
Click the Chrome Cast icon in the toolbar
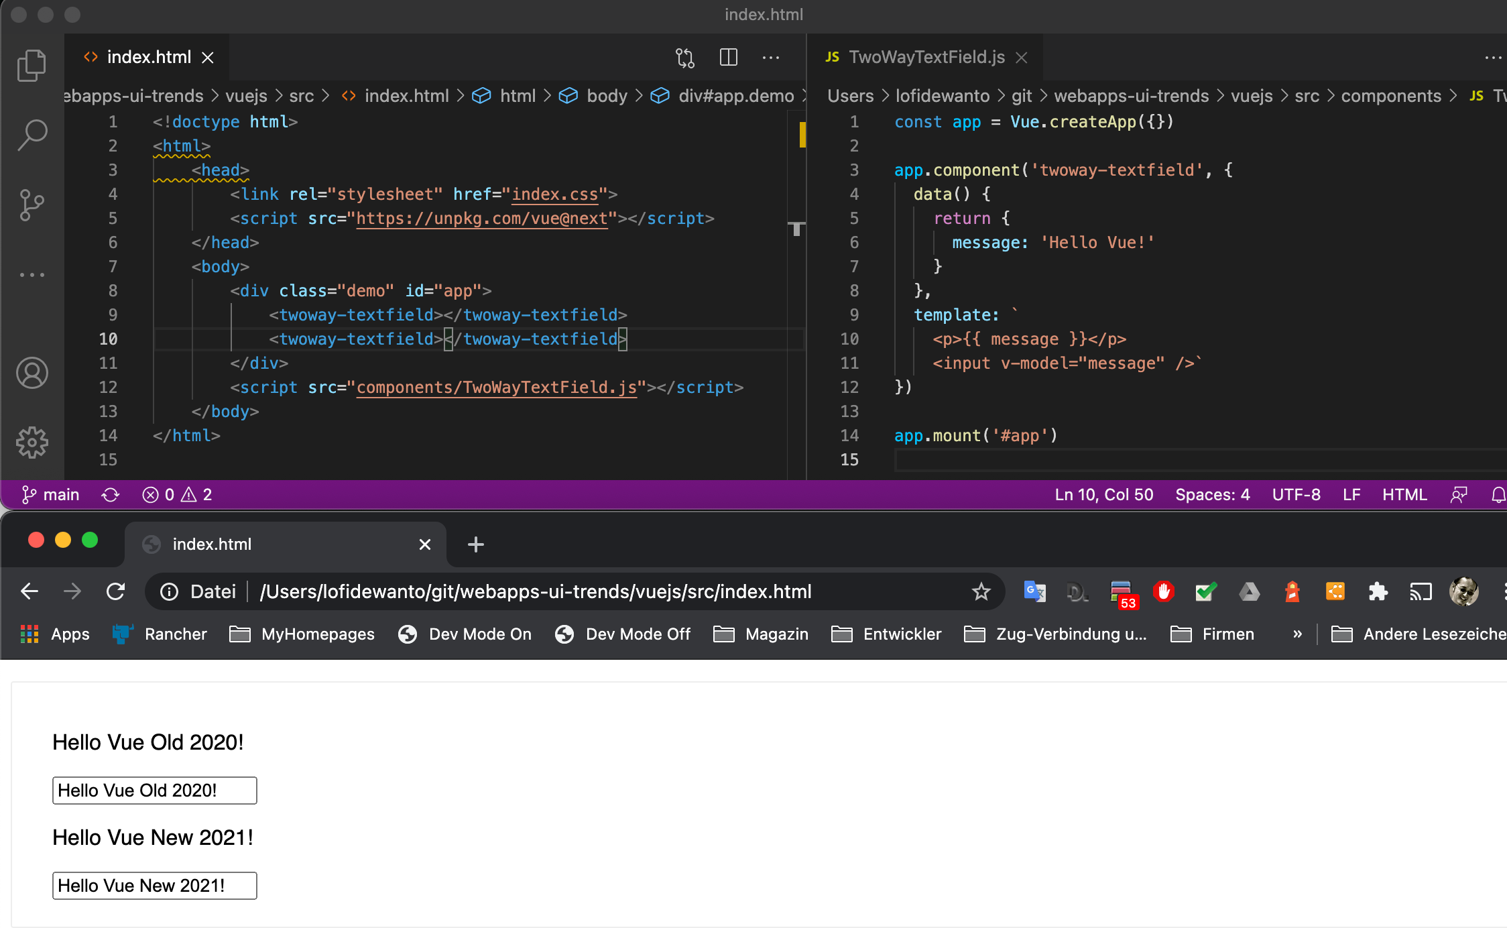[x=1421, y=591]
